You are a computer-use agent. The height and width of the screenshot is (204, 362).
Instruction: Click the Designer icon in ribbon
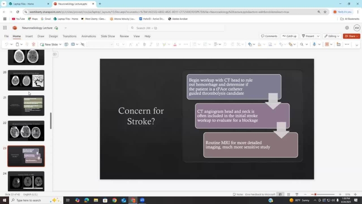pos(327,44)
